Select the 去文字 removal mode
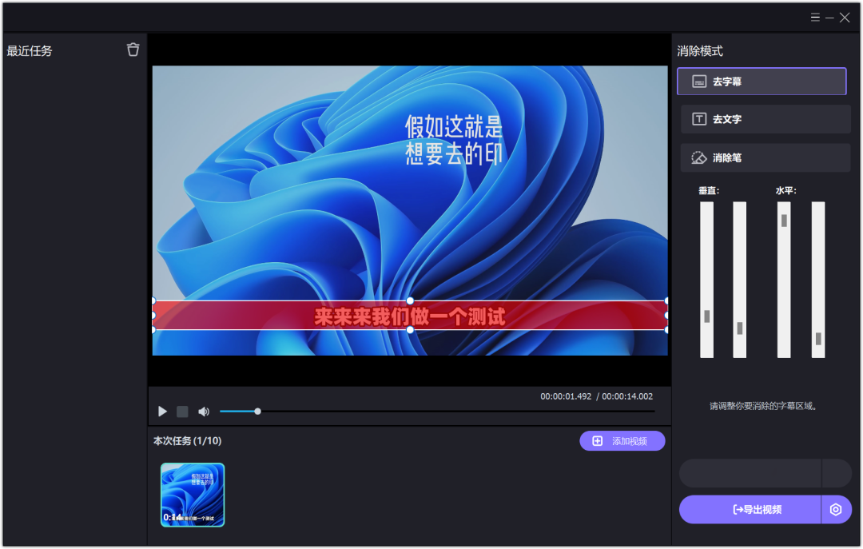This screenshot has height=549, width=863. (x=766, y=119)
